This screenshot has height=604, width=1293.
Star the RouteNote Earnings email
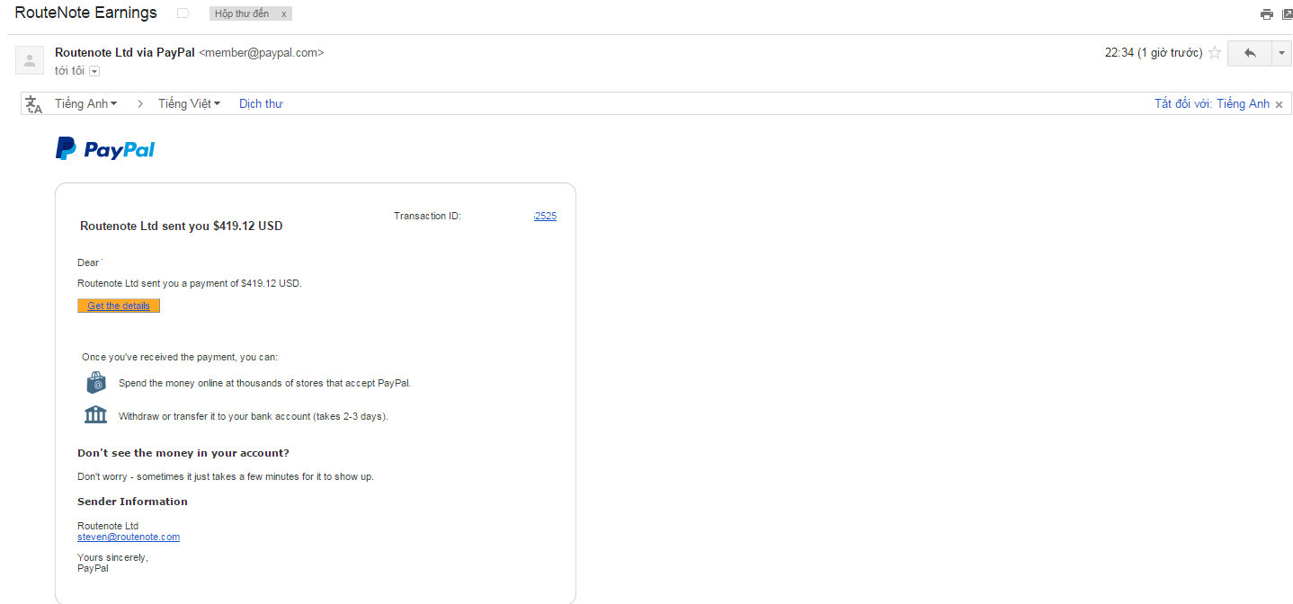(x=1215, y=53)
